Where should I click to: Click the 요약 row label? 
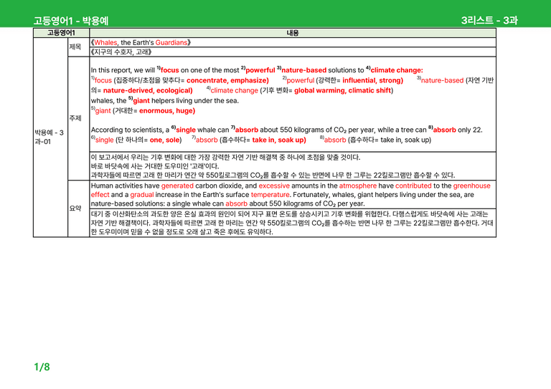pos(75,208)
